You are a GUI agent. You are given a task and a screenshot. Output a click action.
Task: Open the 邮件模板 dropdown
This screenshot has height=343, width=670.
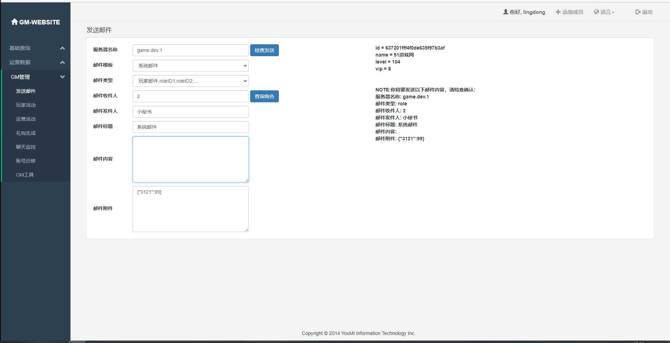pos(191,66)
